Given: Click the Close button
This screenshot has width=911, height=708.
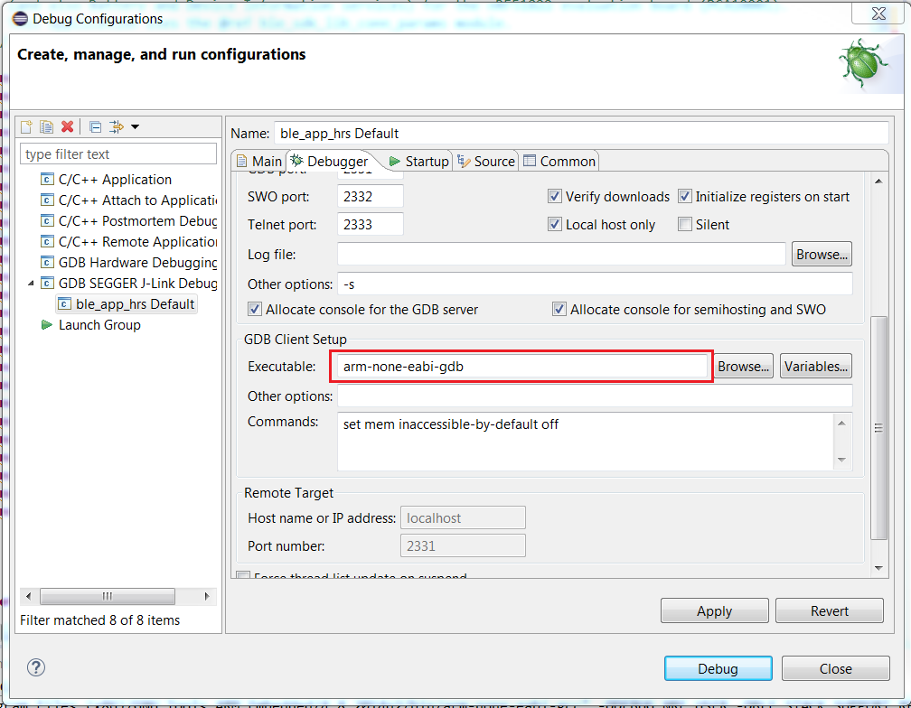Looking at the screenshot, I should click(835, 668).
